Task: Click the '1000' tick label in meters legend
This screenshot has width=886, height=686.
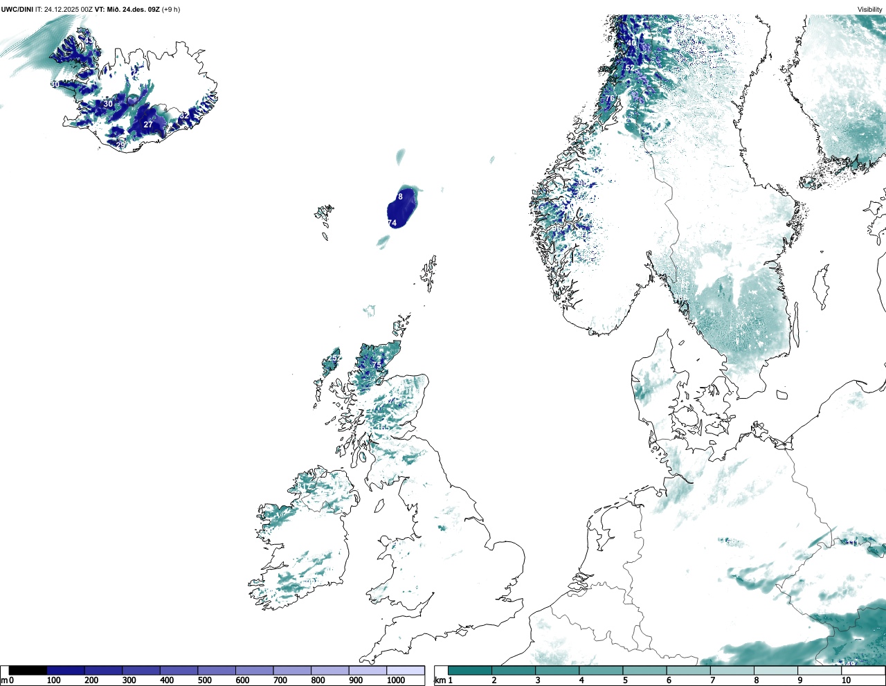Action: click(x=396, y=681)
